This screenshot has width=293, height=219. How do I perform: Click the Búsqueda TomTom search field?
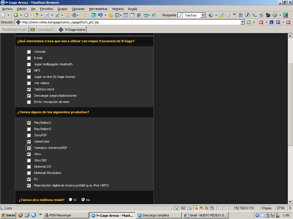coord(191,15)
